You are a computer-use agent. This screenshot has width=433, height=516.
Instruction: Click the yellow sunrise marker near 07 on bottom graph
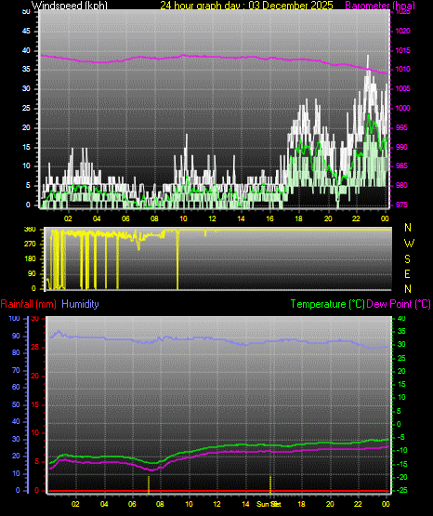pos(149,484)
